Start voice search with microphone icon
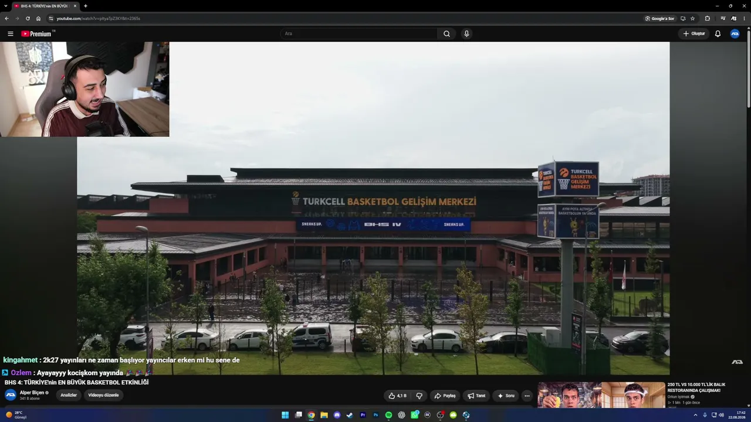Image resolution: width=751 pixels, height=422 pixels. 466,33
